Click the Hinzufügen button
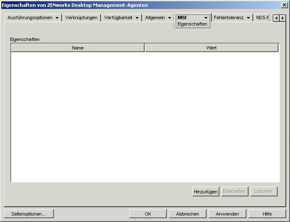 tap(206, 192)
